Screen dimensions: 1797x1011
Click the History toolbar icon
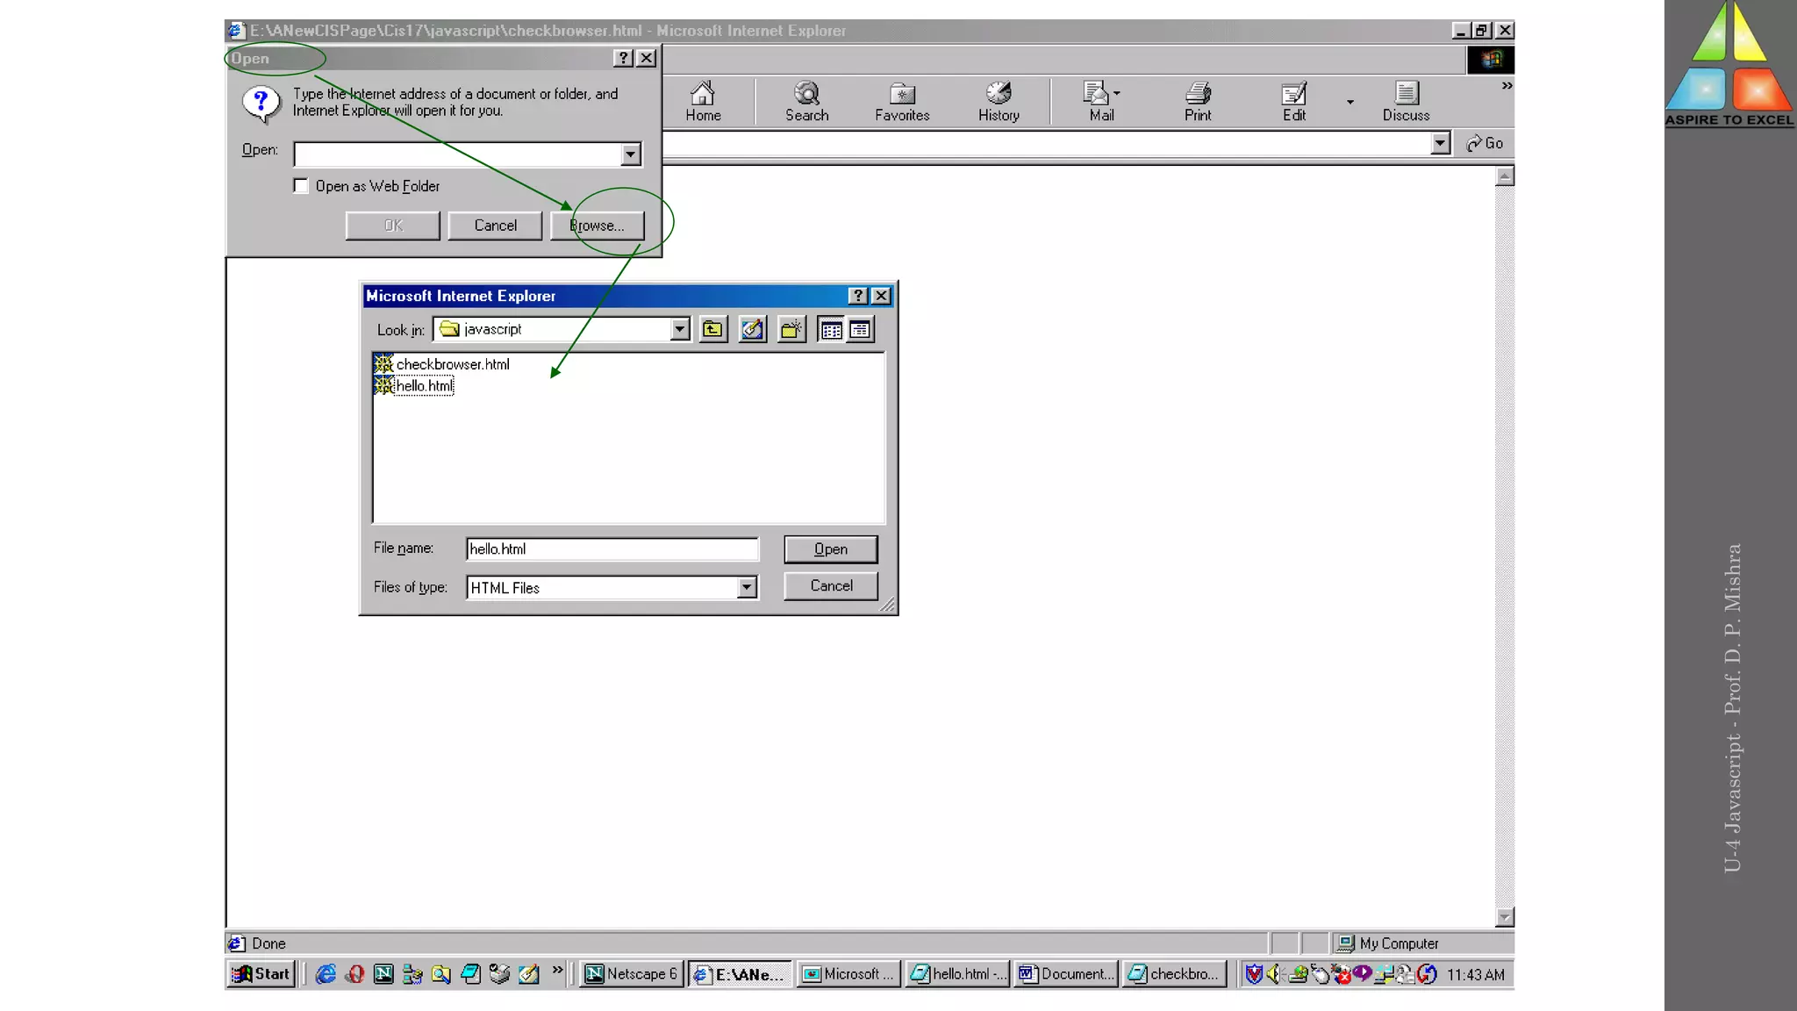click(x=999, y=101)
